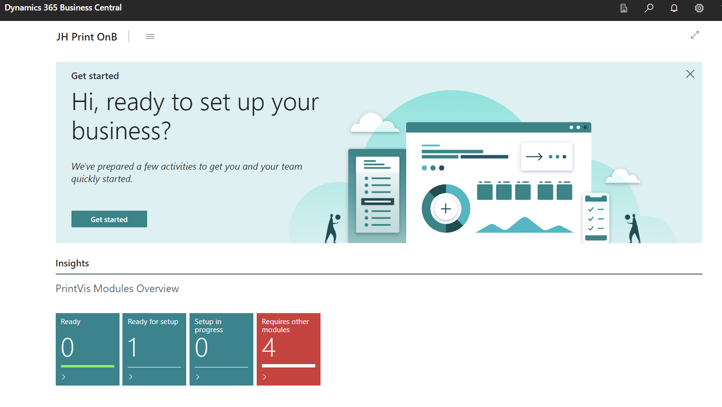Open the search magnifier icon
Viewport: 722px width, 407px height.
click(x=649, y=8)
